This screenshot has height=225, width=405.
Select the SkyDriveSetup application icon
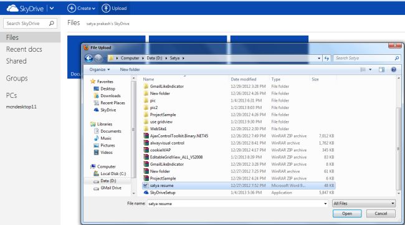[x=146, y=193]
